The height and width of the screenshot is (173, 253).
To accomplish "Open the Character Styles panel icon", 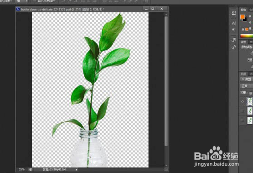I will [234, 47].
